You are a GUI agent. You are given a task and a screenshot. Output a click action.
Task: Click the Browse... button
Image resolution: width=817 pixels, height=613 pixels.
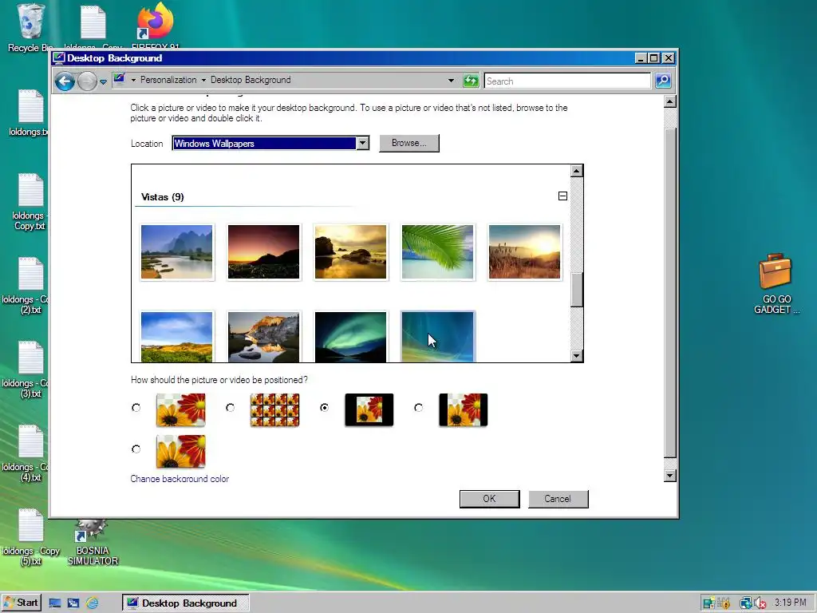coord(409,143)
